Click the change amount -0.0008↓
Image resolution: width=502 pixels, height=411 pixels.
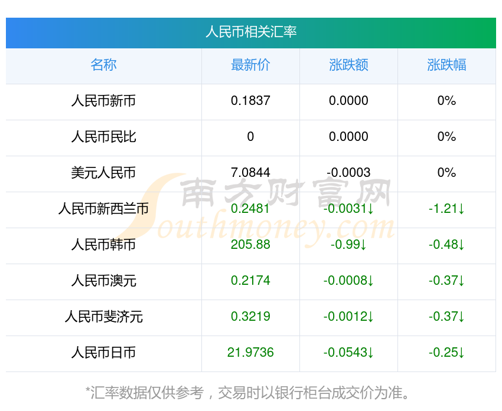point(348,281)
